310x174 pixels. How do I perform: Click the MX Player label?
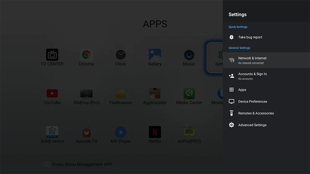tap(121, 141)
